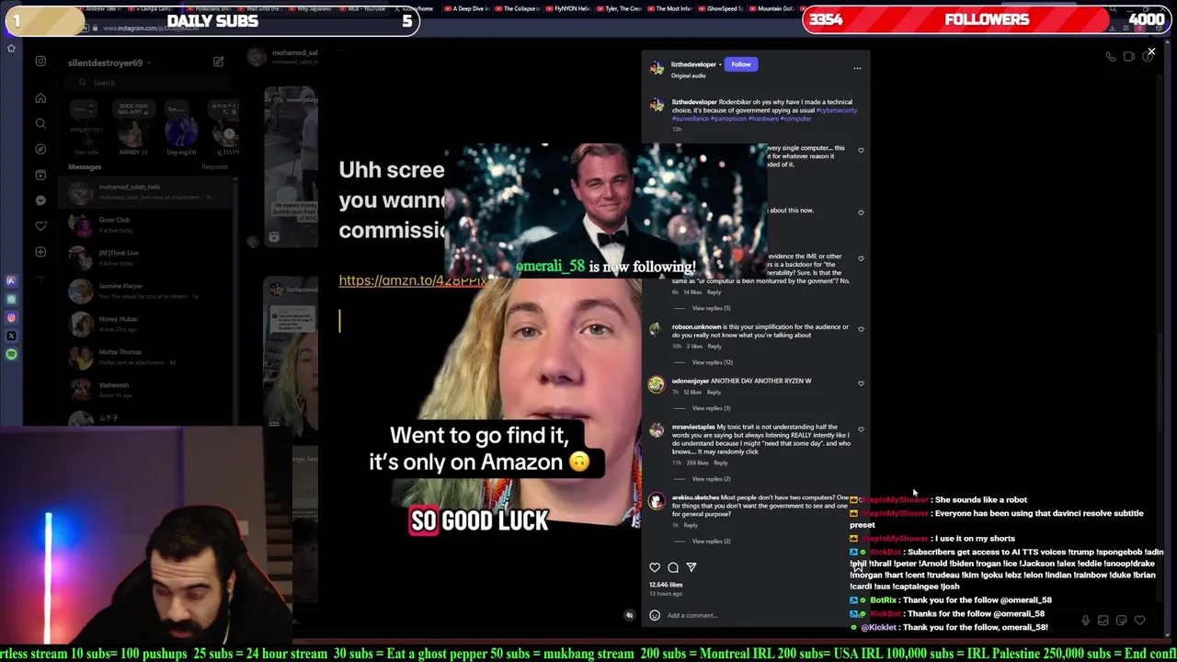Click the sticker icon in message bar

pyautogui.click(x=1121, y=621)
